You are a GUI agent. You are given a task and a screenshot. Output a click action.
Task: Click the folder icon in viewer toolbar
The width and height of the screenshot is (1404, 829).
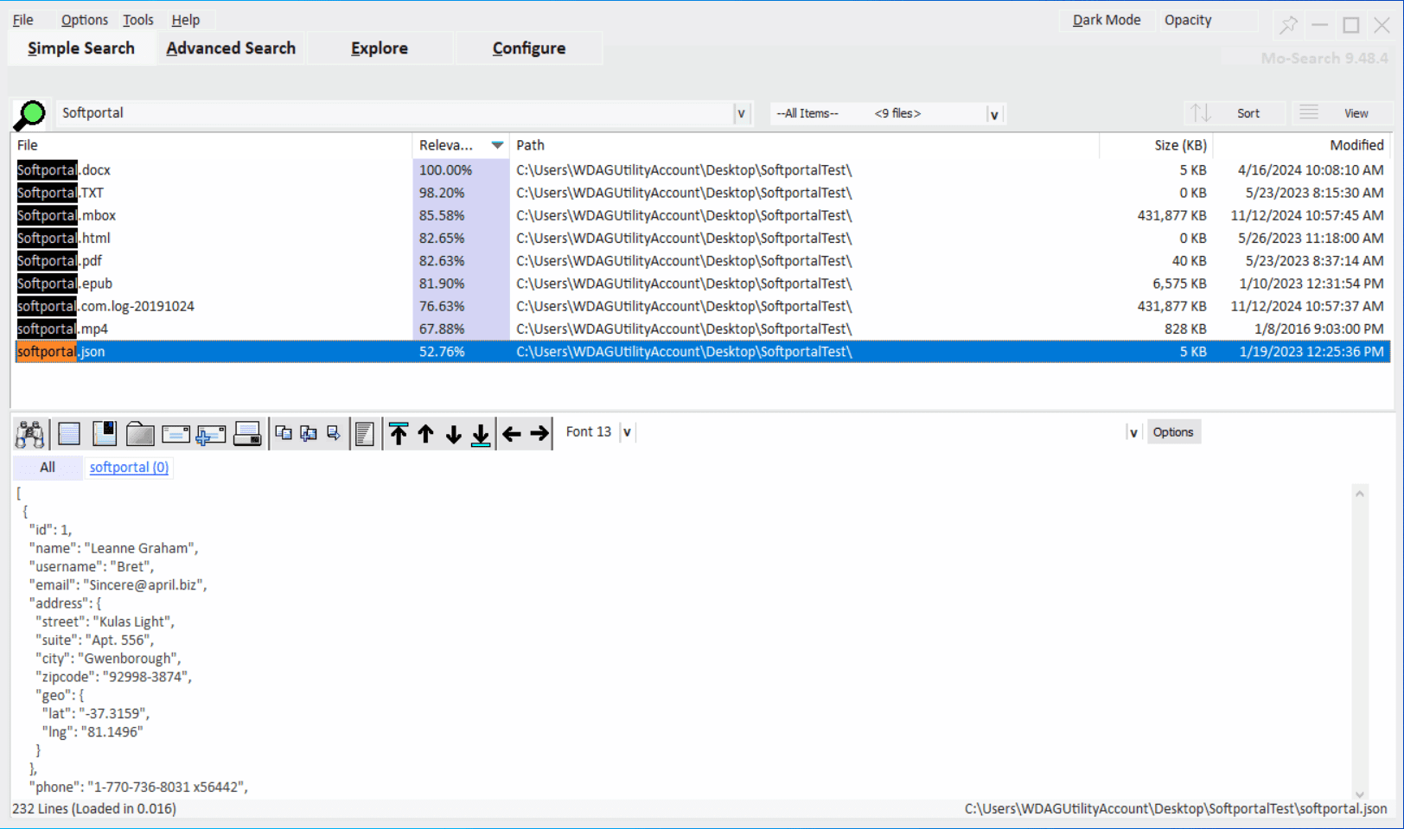[x=140, y=433]
